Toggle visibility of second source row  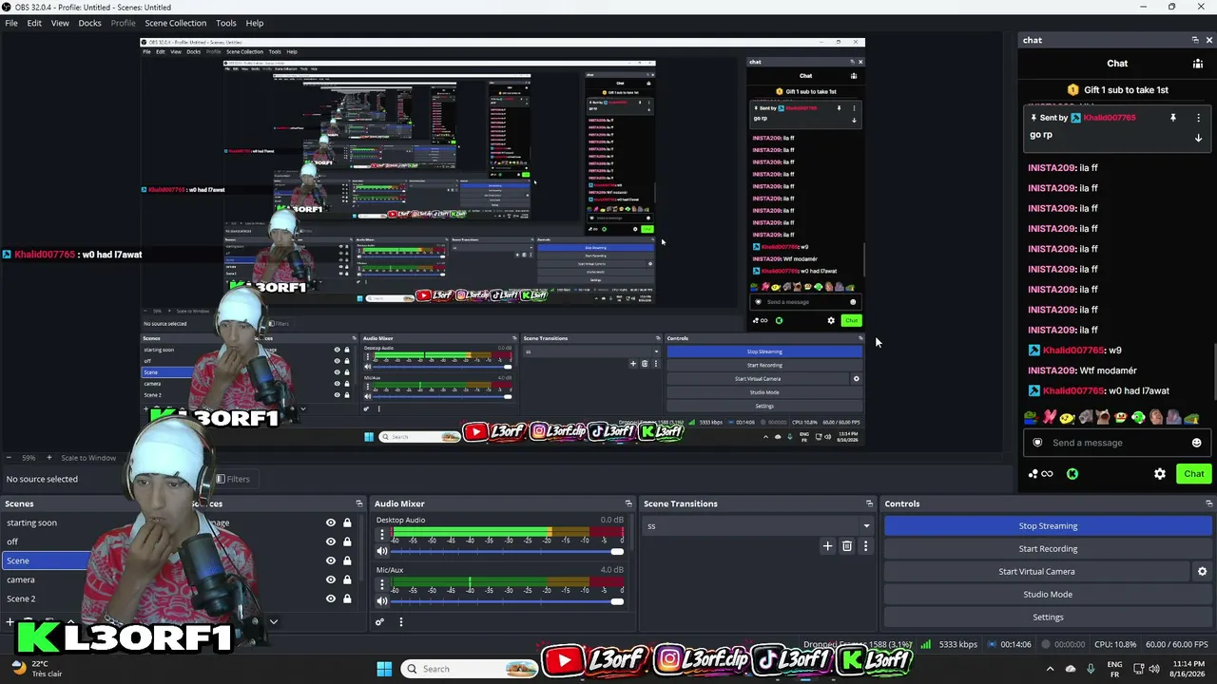coord(331,541)
